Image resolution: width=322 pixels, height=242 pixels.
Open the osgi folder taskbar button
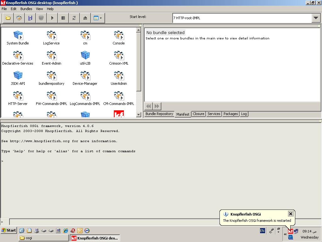pos(43,238)
